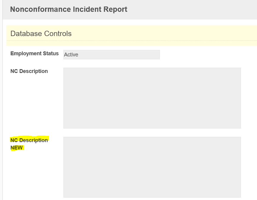Click the NC Description label

[x=29, y=71]
